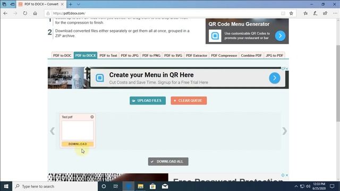Viewport: 340px width, 191px height.
Task: Open the PDF to Text tab
Action: pyautogui.click(x=108, y=55)
